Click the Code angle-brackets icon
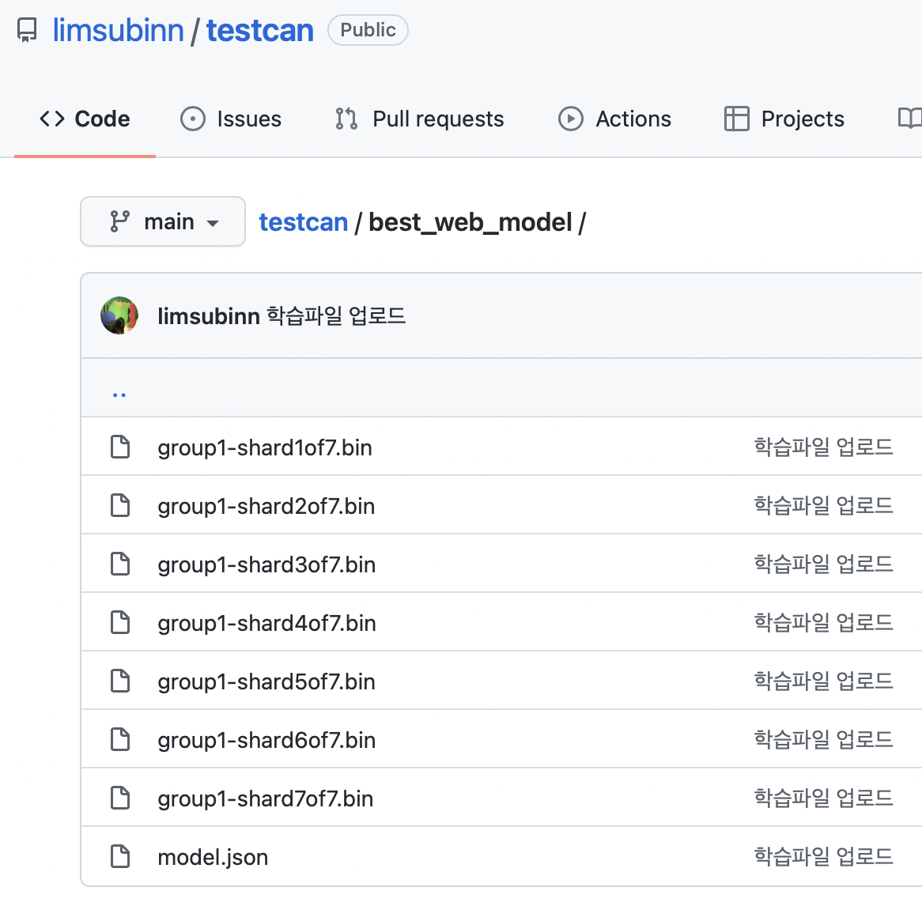 coord(52,119)
